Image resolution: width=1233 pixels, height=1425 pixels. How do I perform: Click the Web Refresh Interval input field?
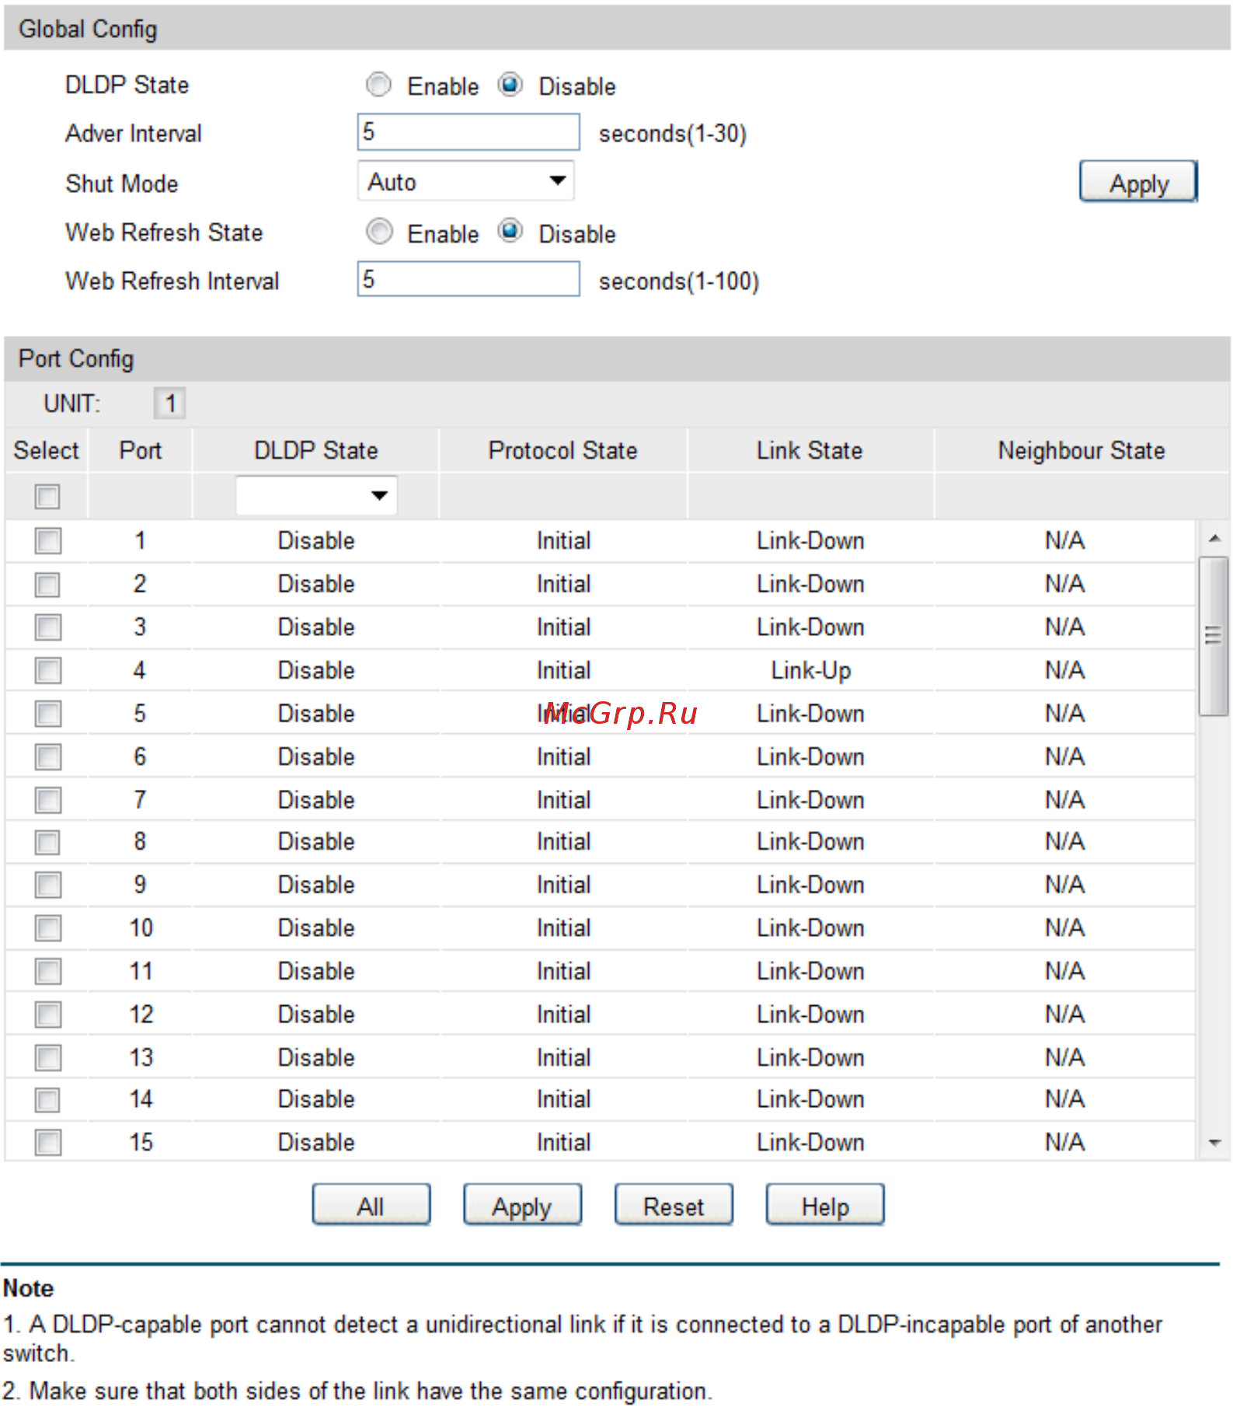click(x=468, y=279)
